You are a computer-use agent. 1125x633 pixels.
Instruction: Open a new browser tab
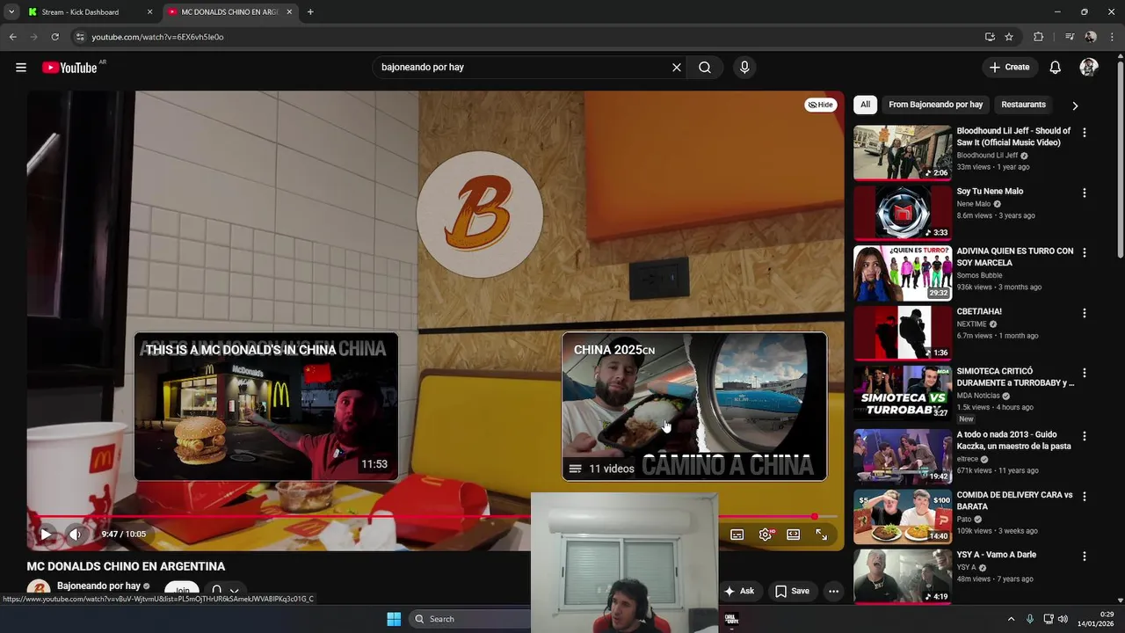310,12
